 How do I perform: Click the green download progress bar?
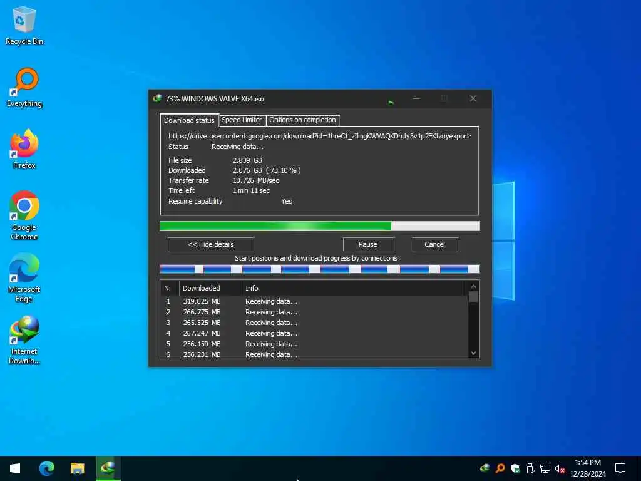click(320, 226)
